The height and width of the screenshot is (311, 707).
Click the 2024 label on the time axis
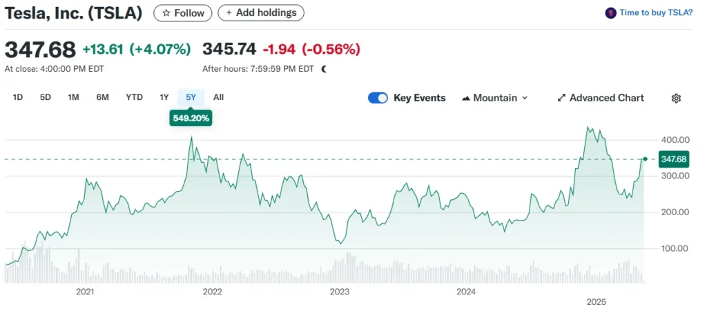tap(466, 292)
